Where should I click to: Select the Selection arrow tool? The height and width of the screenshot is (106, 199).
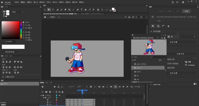[45, 10]
